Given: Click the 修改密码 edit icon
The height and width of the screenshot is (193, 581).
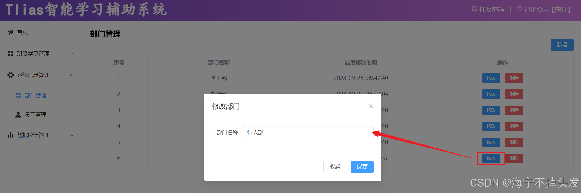Looking at the screenshot, I should 474,9.
